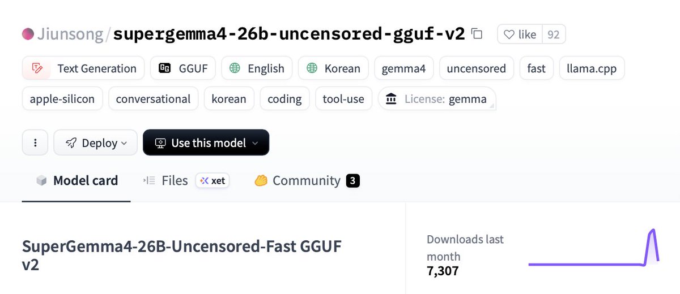Switch to the Files tab
The height and width of the screenshot is (294, 680).
174,180
